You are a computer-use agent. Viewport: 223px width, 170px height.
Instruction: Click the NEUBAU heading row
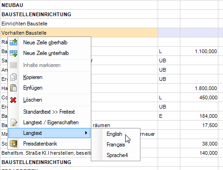(79, 5)
